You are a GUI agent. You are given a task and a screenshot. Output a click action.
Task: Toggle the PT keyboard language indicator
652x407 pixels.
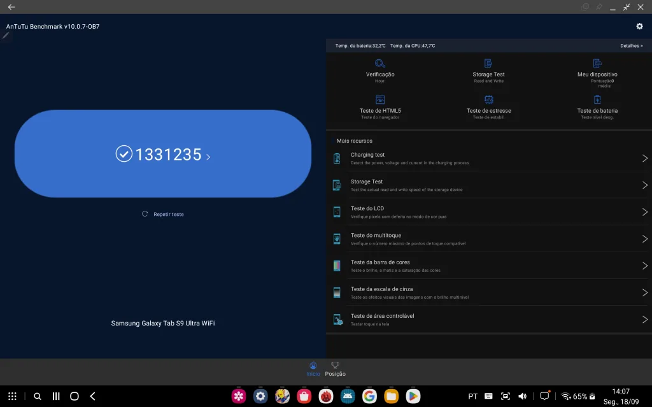(x=472, y=396)
